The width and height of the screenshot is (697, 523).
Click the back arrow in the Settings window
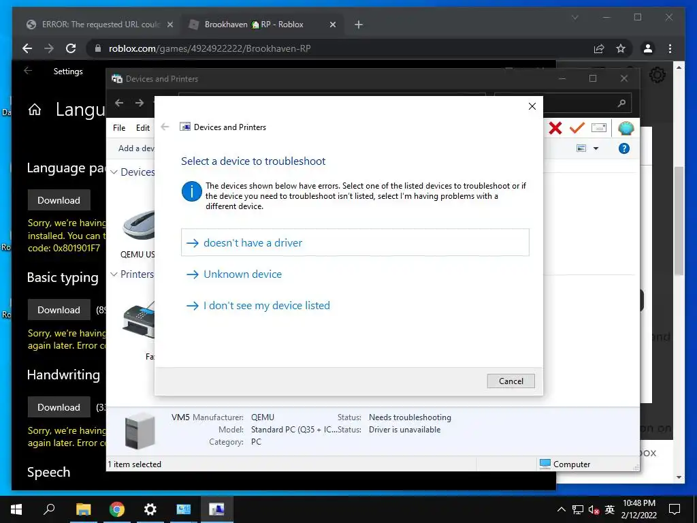point(28,71)
